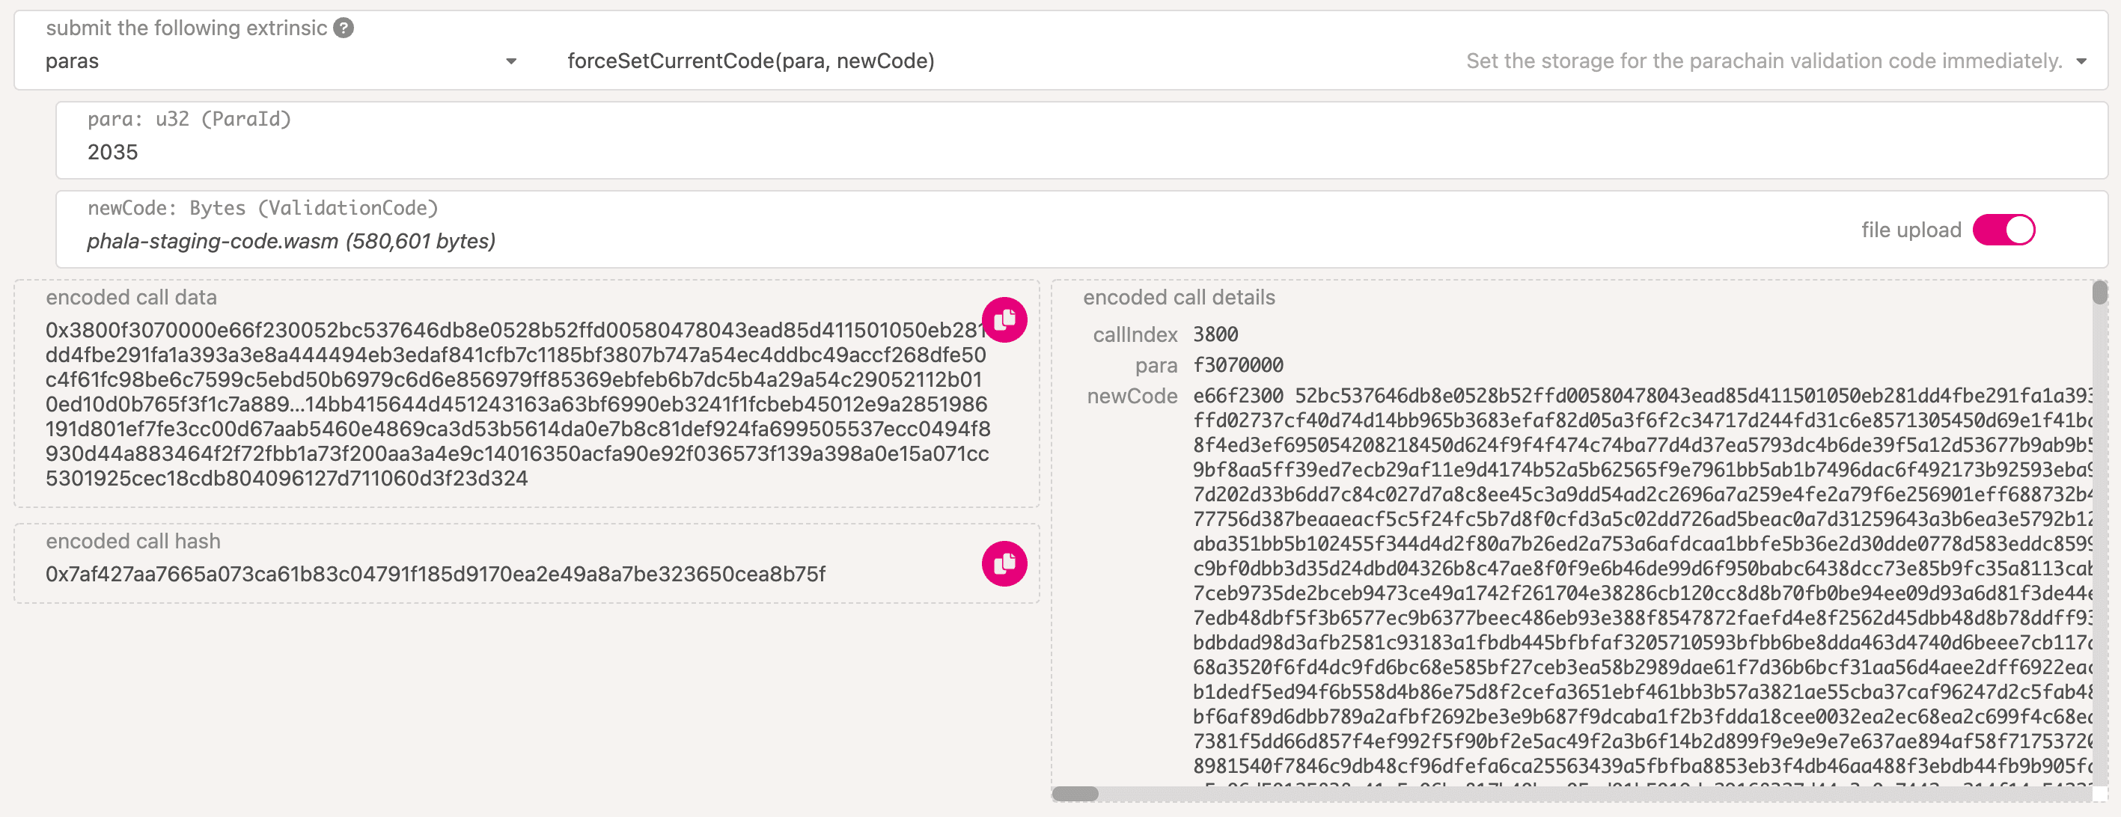Screen dimensions: 2121x817
Task: Click the encoded call details heading
Action: [x=1178, y=298]
